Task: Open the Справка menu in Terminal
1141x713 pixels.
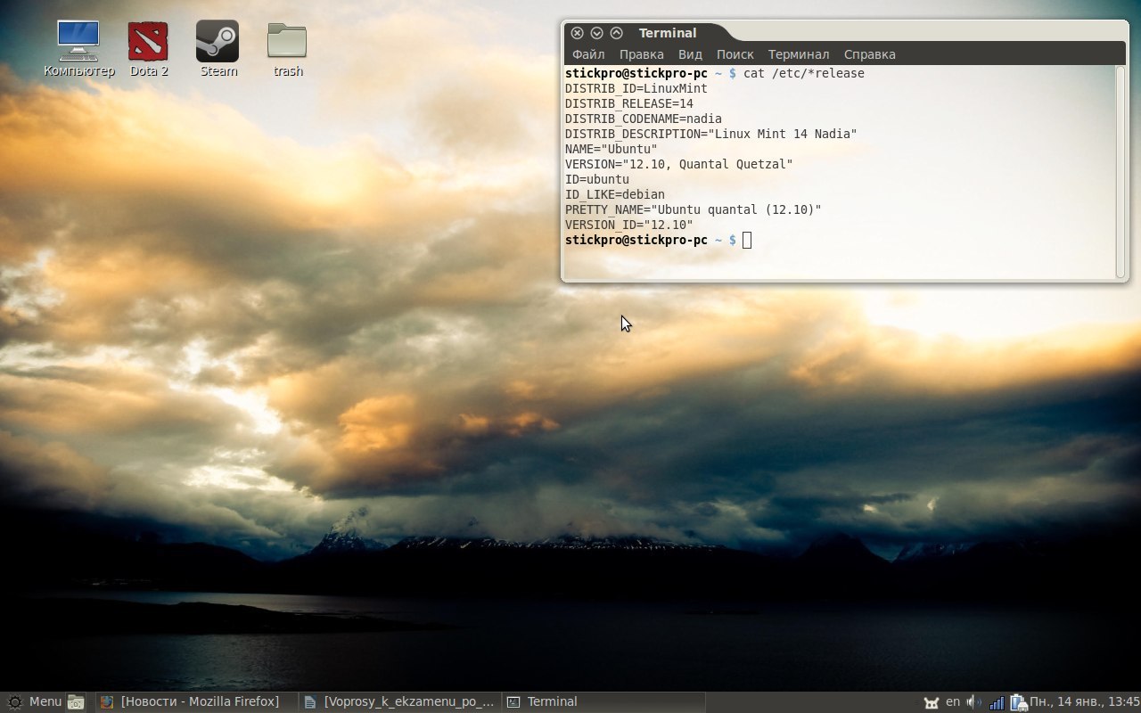Action: 869,54
